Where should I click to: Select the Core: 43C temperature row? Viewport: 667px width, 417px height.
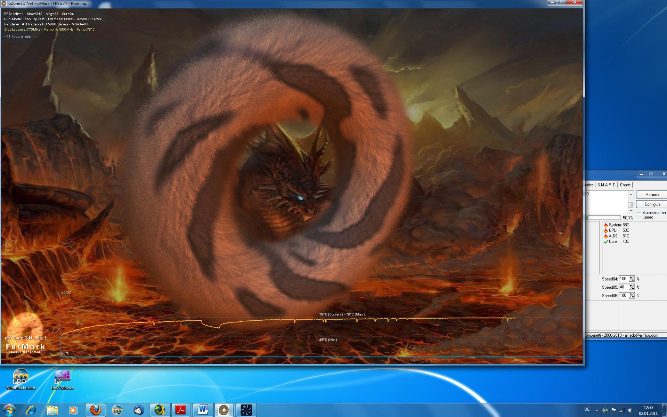(617, 241)
